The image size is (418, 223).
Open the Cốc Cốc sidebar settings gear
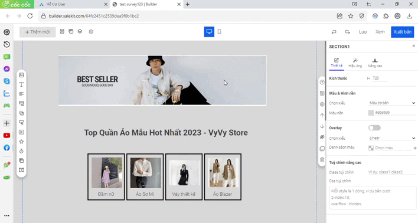[6, 32]
